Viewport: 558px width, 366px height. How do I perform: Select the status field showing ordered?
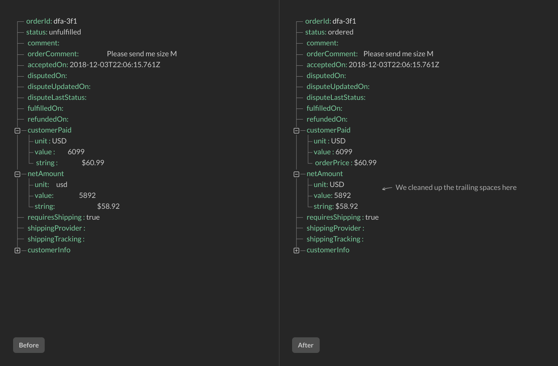329,32
